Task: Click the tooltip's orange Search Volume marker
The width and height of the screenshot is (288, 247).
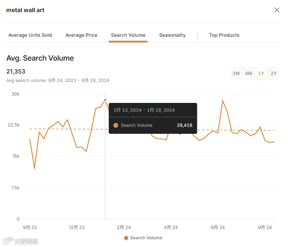Action: (116, 125)
